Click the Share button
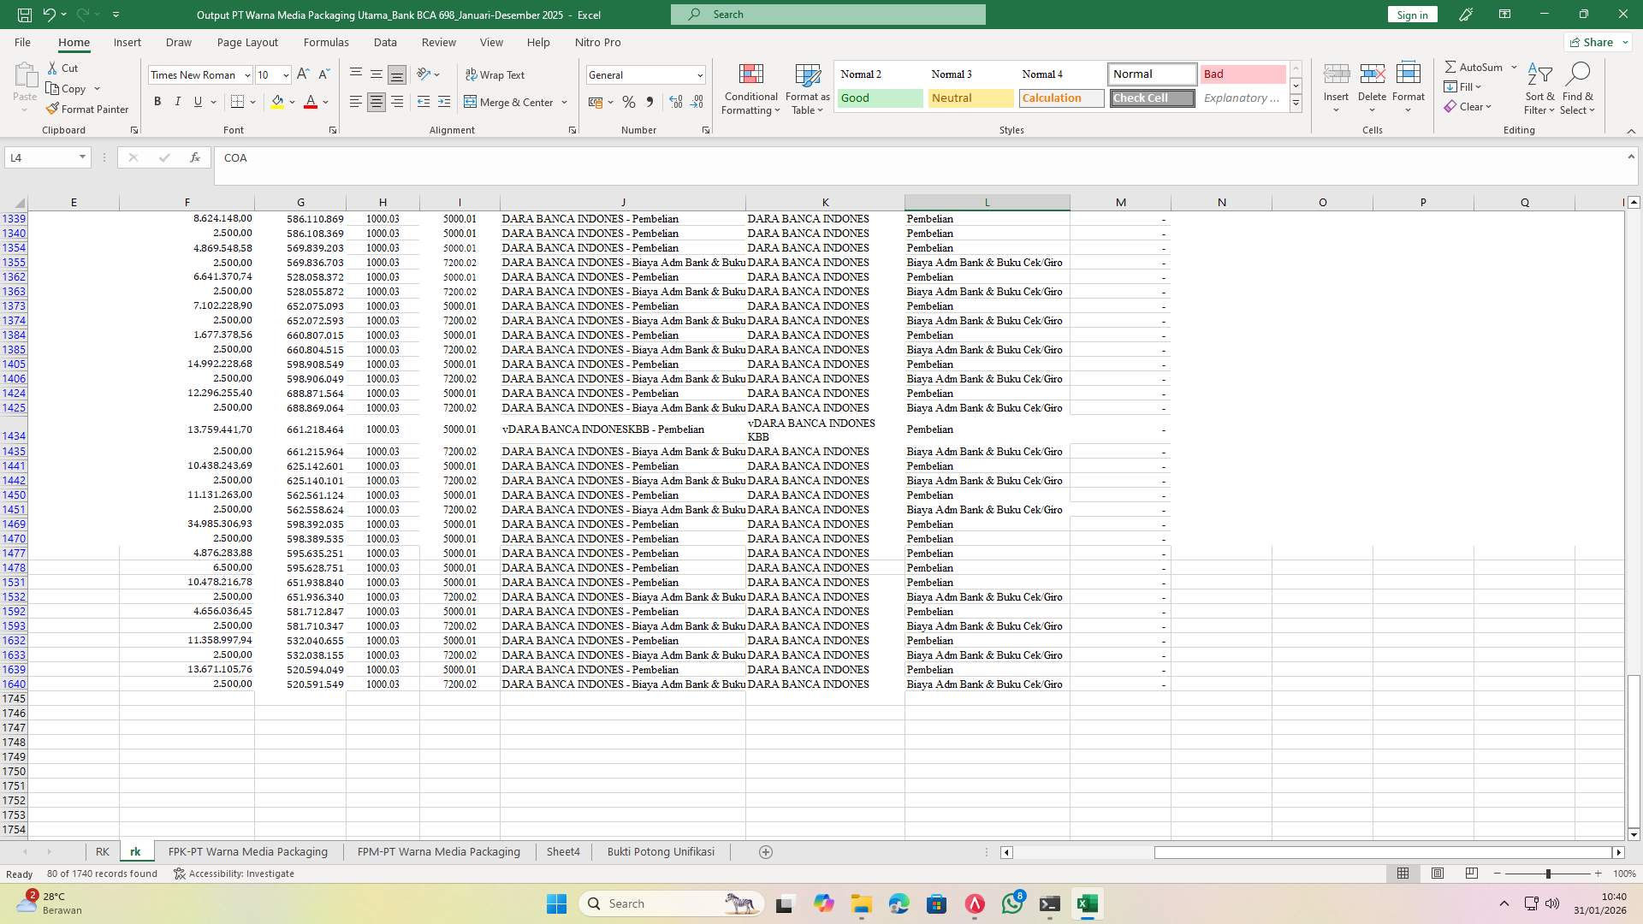The image size is (1643, 924). click(x=1594, y=41)
